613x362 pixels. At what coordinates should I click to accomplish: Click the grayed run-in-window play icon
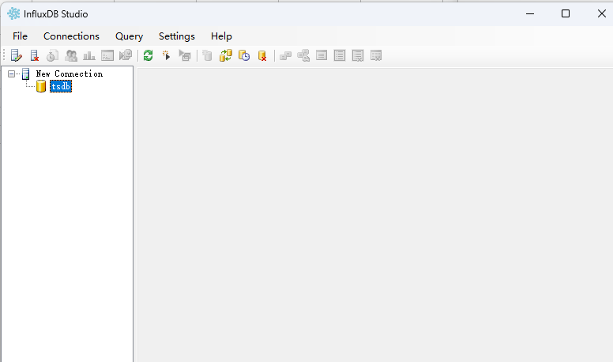pos(185,55)
